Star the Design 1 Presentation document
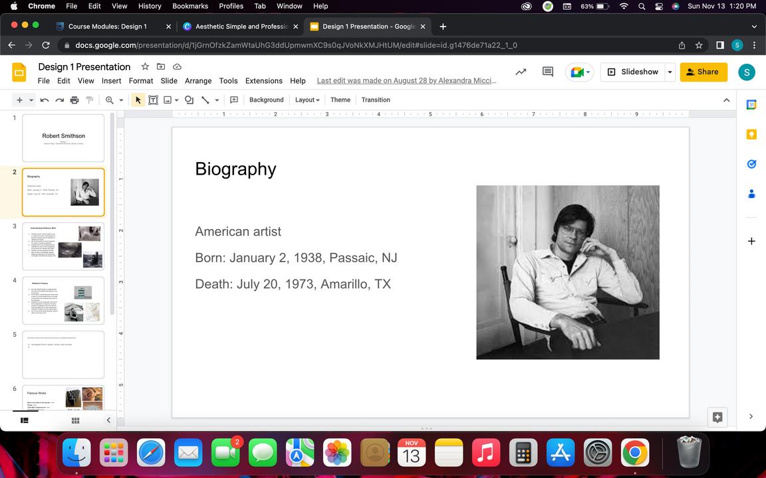 (145, 66)
